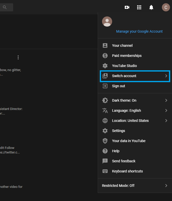Click the description text 'bow, no glitter,'
This screenshot has width=172, height=201.
tap(11, 70)
